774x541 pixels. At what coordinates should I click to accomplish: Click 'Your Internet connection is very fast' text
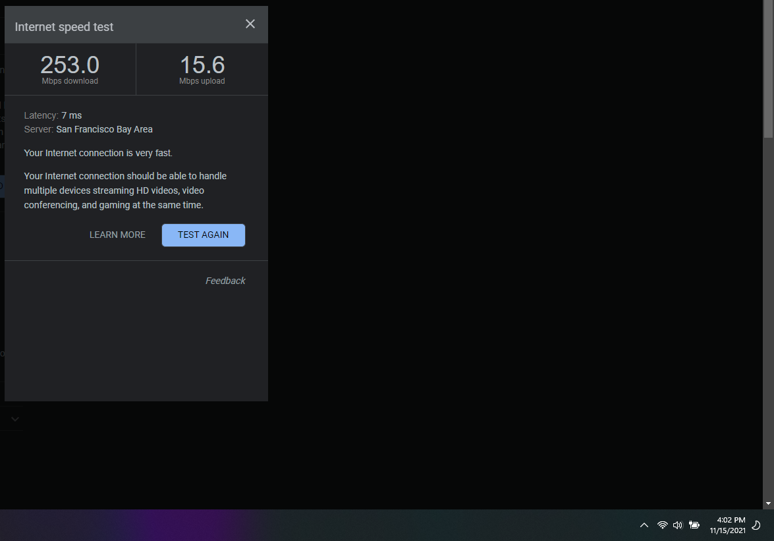pyautogui.click(x=98, y=153)
